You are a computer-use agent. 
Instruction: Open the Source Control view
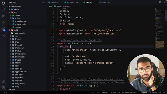click(3, 16)
